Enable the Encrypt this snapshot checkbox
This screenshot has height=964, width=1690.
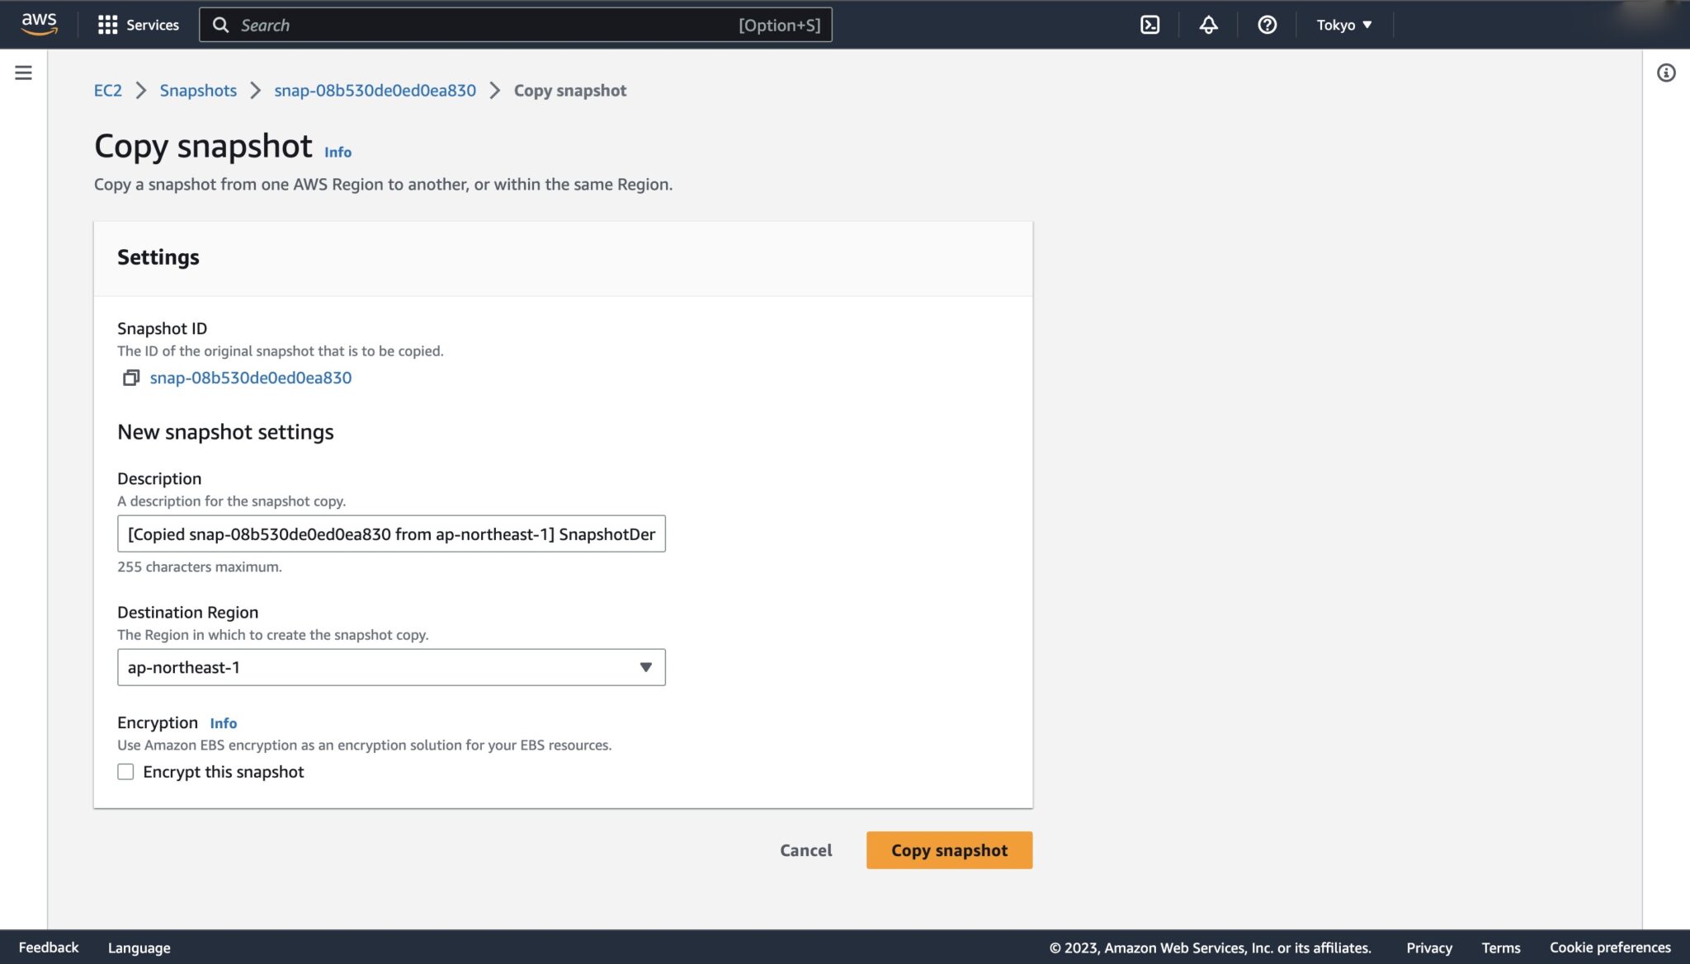pos(125,771)
